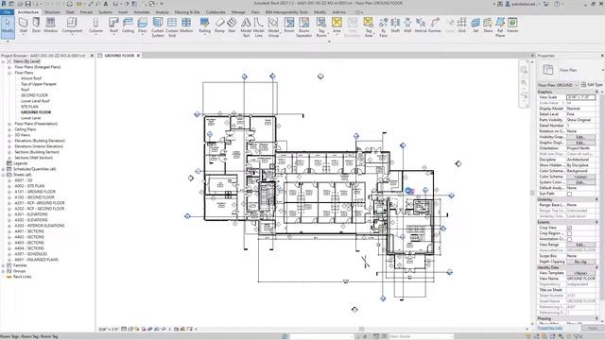This screenshot has height=340, width=605.
Task: Select the Railing tool
Action: pos(204,25)
